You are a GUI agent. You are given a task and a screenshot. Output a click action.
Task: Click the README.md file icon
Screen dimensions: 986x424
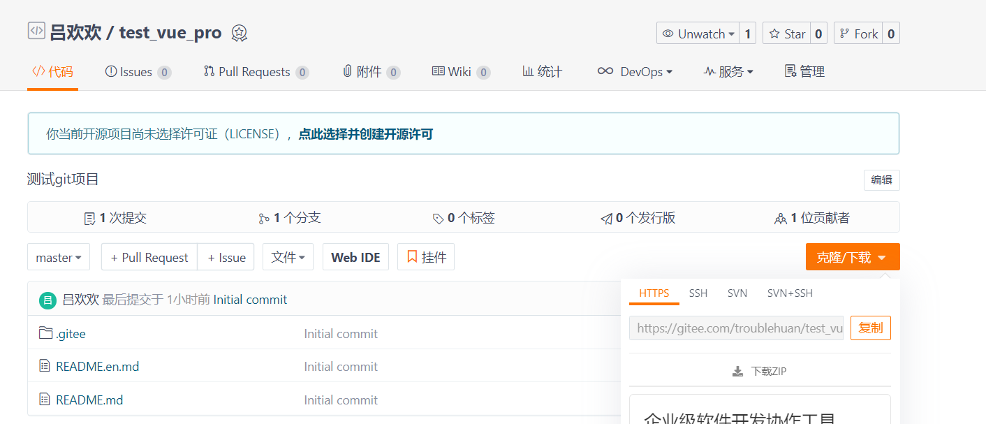(x=45, y=400)
